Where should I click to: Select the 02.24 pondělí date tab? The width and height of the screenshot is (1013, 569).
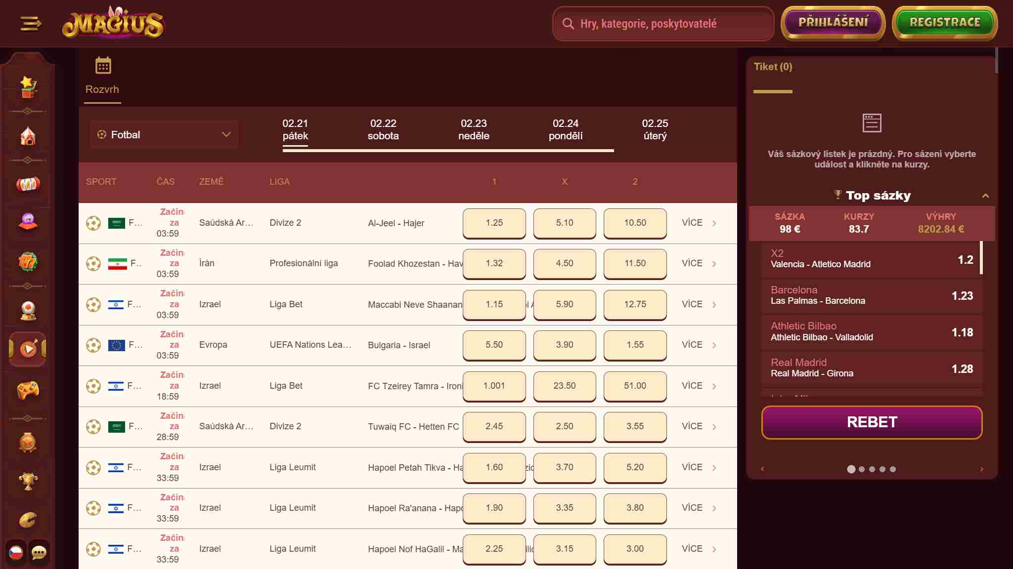coord(566,129)
